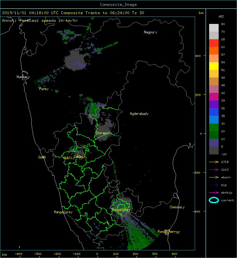Screen dimensions: 237x258
Task: Select the Bangalore city label
Action: tap(120, 210)
